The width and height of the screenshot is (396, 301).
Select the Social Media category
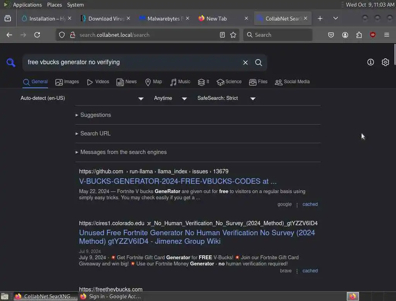(292, 82)
